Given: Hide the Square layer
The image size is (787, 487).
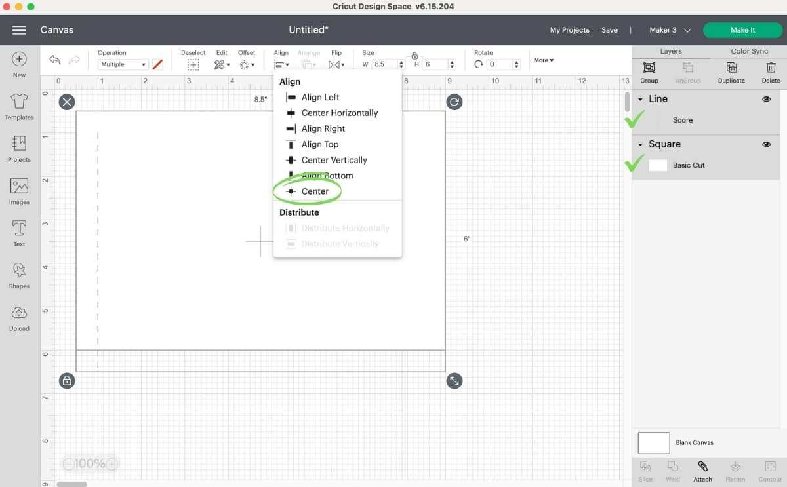Looking at the screenshot, I should 766,144.
